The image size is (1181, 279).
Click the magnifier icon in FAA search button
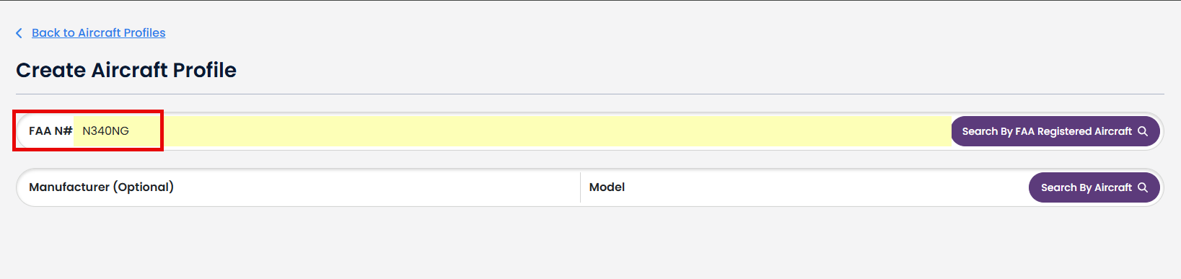coord(1143,131)
